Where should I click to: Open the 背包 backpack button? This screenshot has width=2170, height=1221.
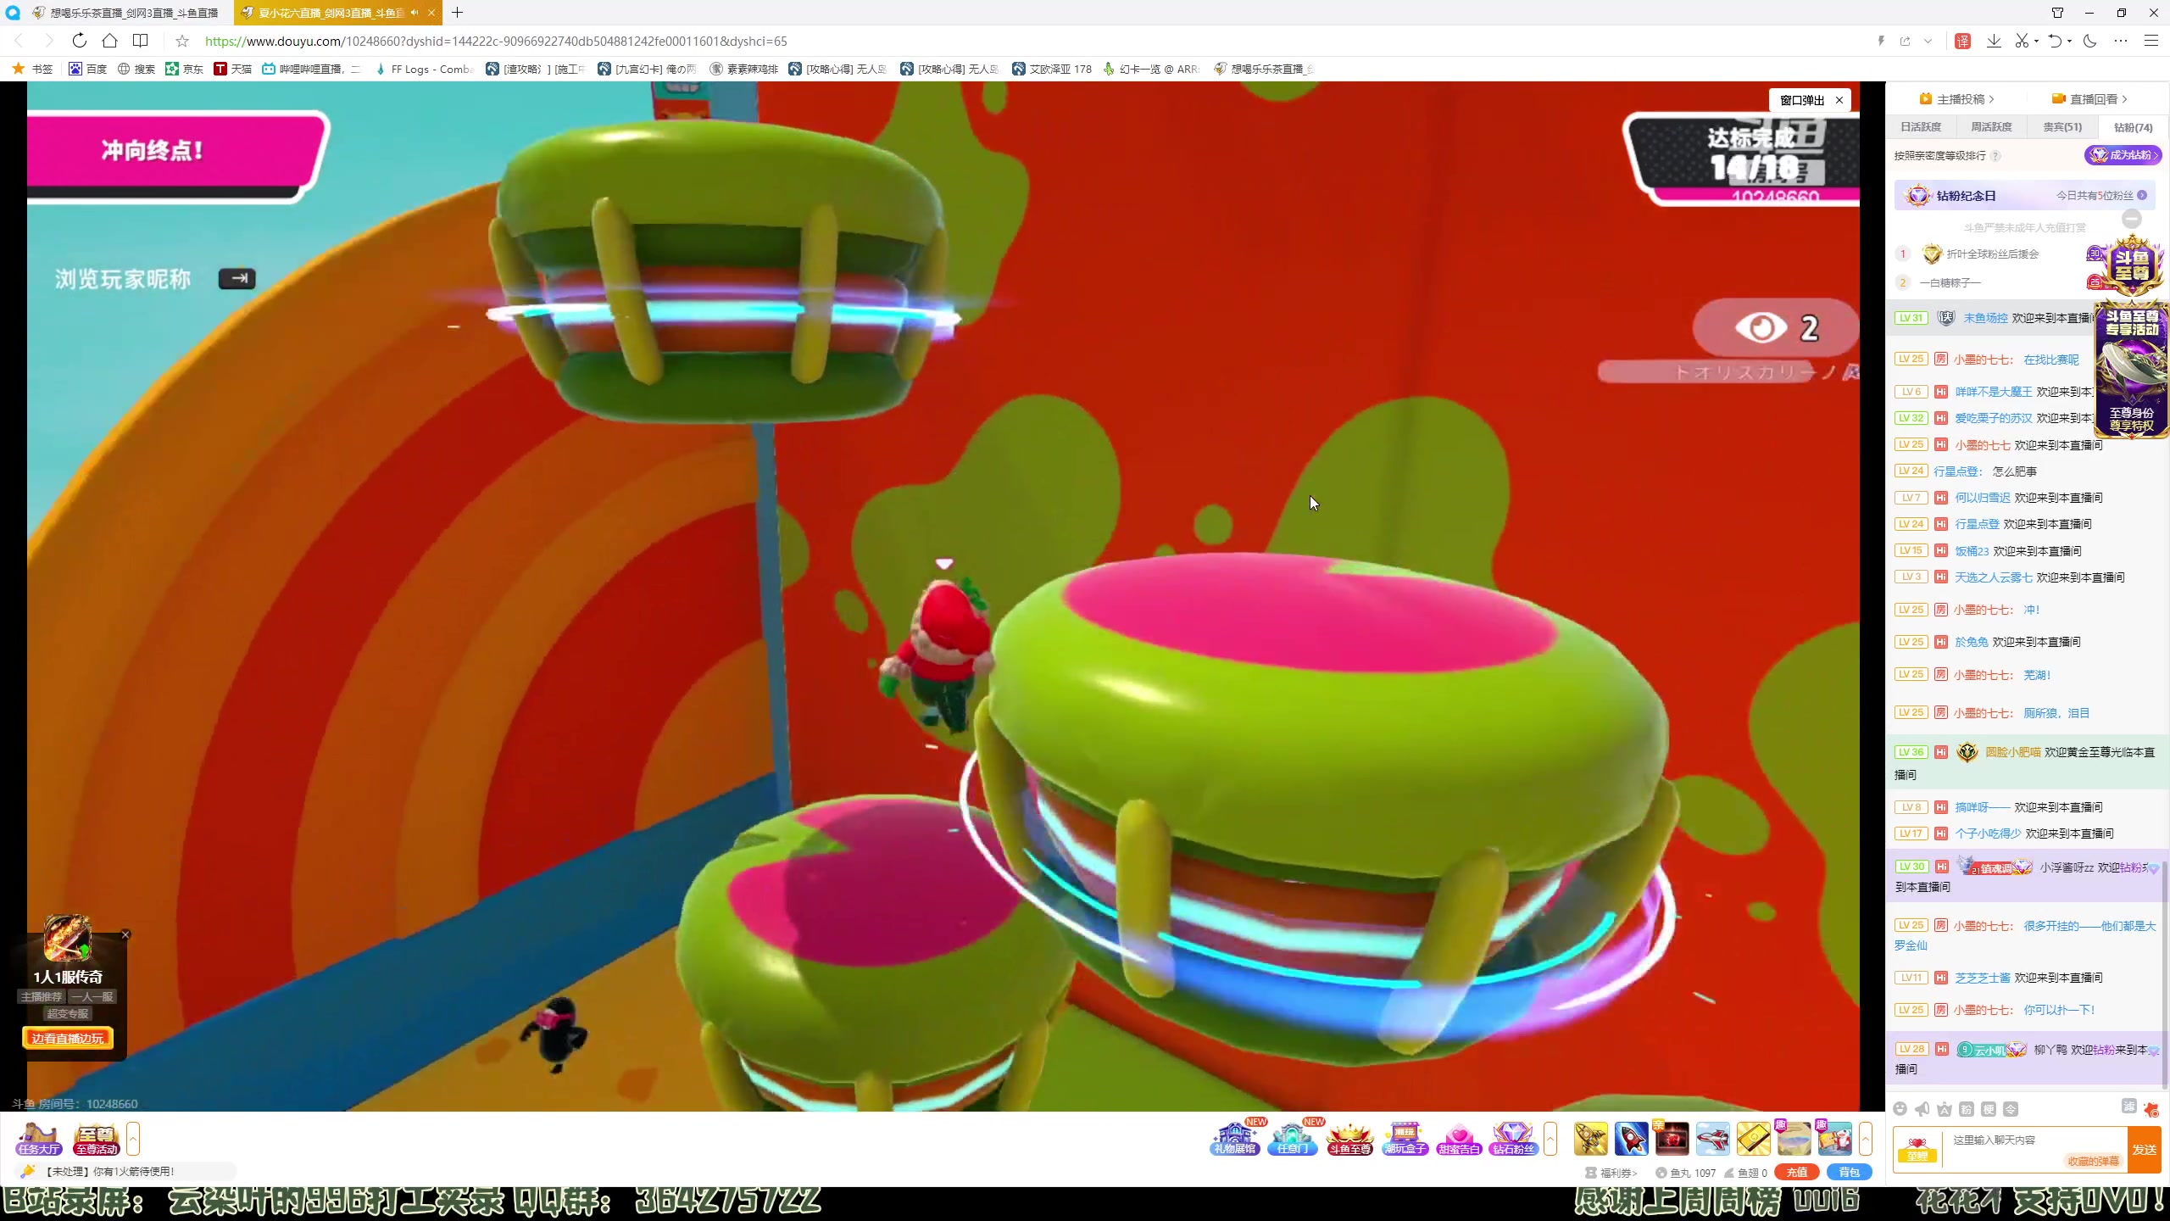point(1850,1173)
